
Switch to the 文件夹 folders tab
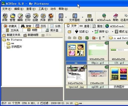12,30
